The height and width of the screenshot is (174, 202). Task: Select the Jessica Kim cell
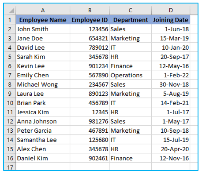coord(43,112)
